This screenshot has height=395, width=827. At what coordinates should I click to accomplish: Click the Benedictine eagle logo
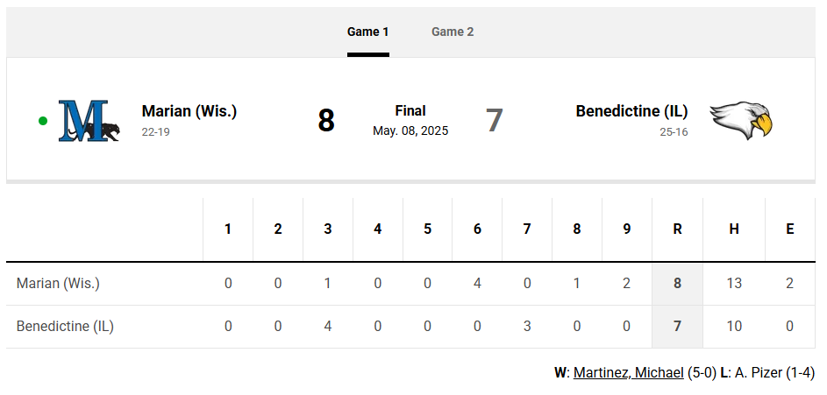(x=741, y=121)
